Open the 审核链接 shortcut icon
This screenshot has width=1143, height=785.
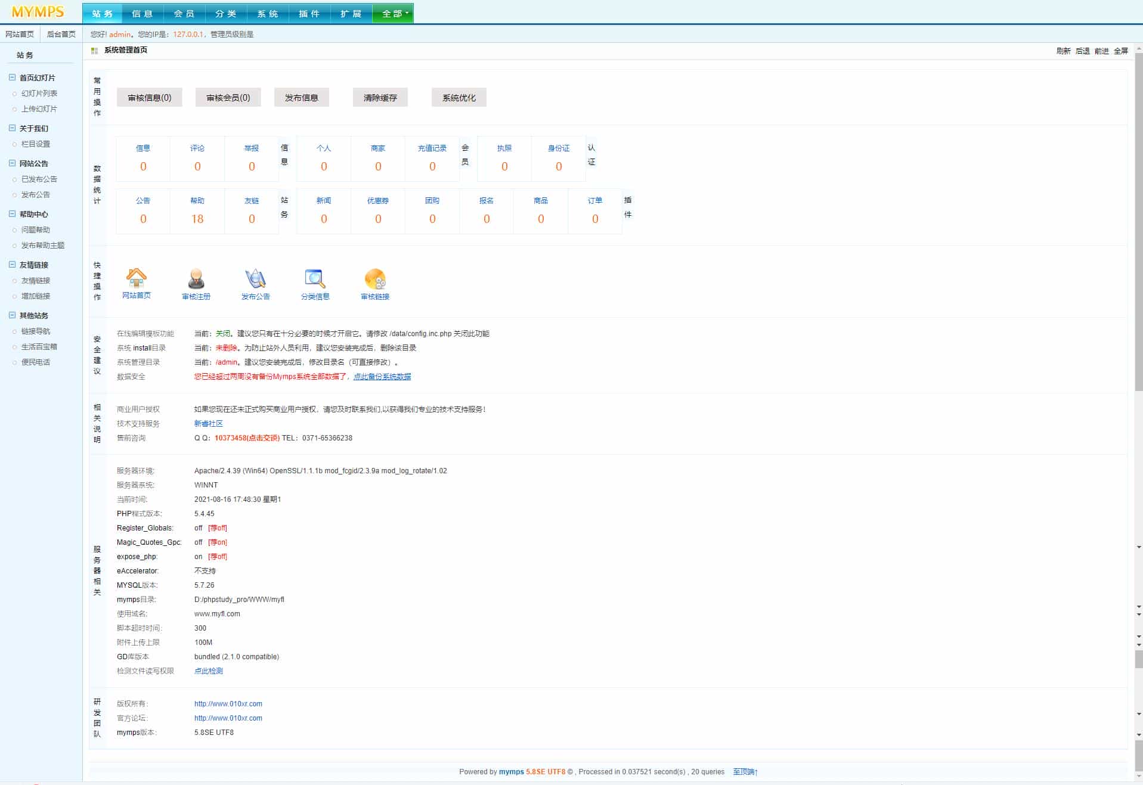click(375, 278)
